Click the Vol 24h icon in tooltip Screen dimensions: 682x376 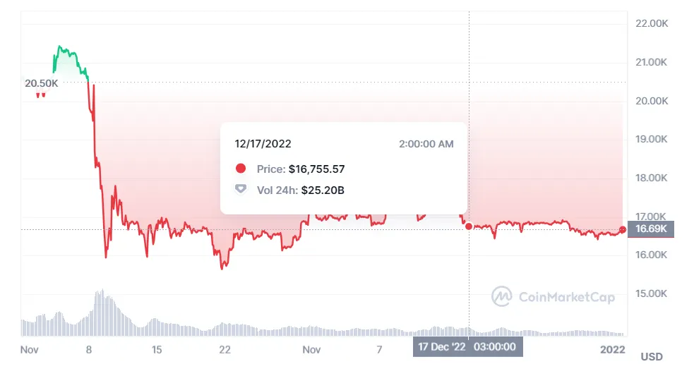tap(241, 190)
